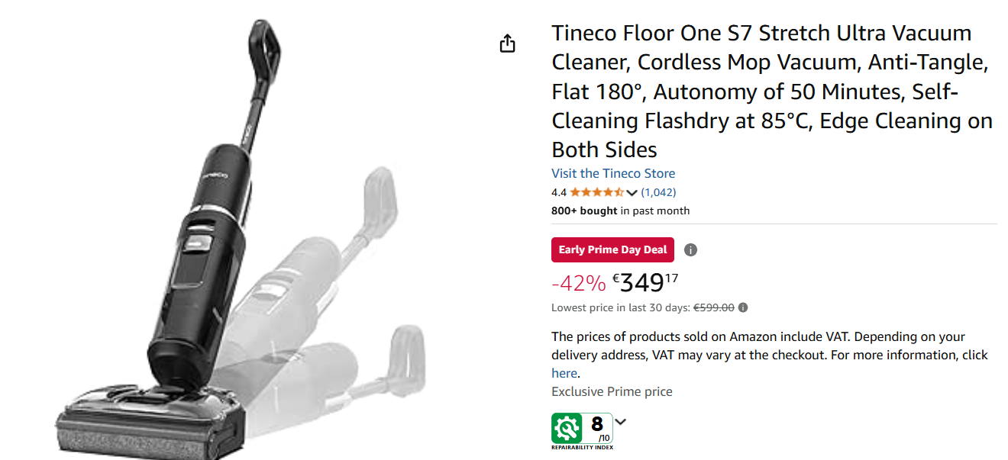
Task: Click the €349.17 deal price
Action: tap(645, 282)
